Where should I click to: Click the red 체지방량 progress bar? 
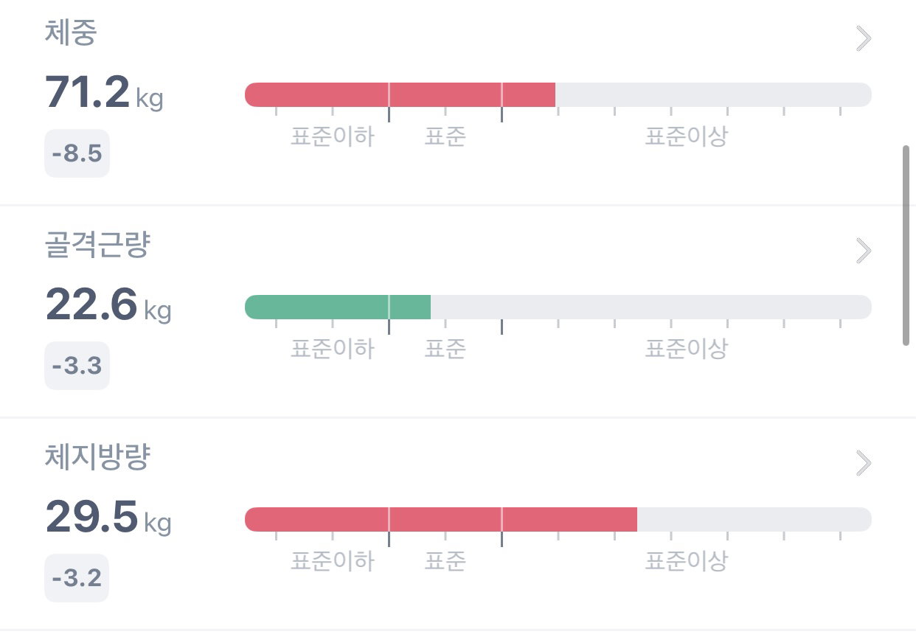click(441, 519)
